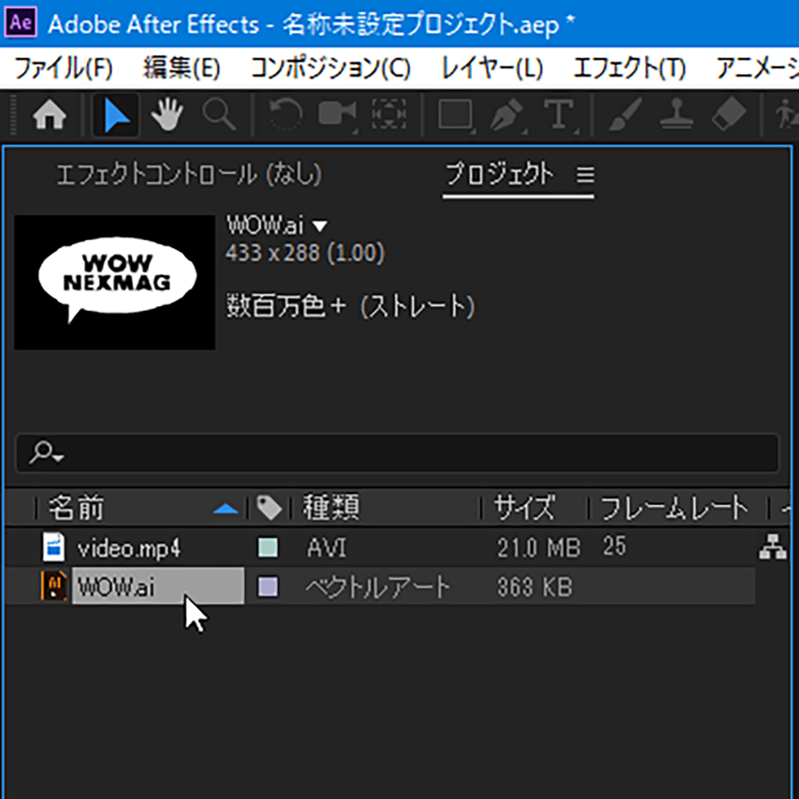Select the Camera tool
The width and height of the screenshot is (799, 799).
click(336, 115)
